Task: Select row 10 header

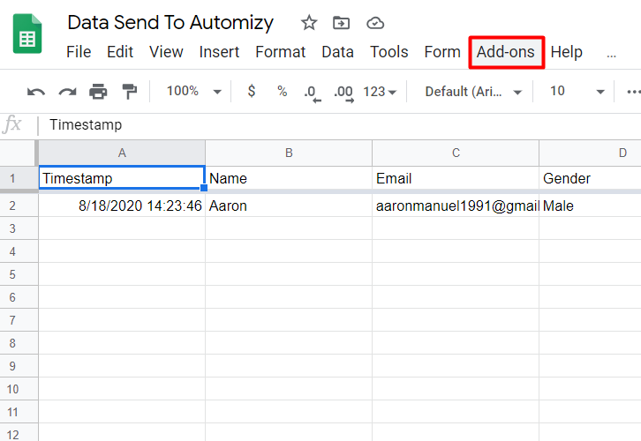Action: 19,389
